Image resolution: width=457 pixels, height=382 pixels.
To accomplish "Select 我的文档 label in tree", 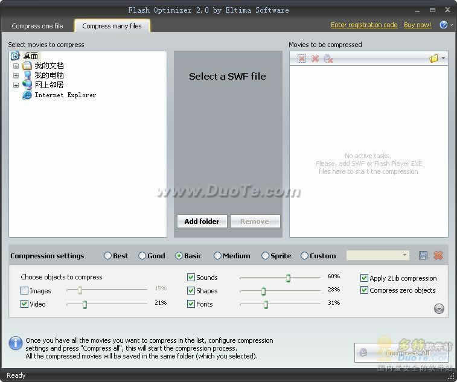I will (49, 66).
